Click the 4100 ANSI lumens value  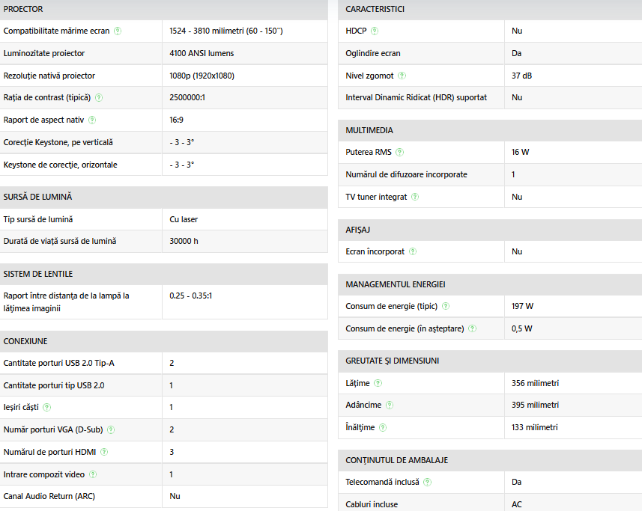(x=202, y=54)
